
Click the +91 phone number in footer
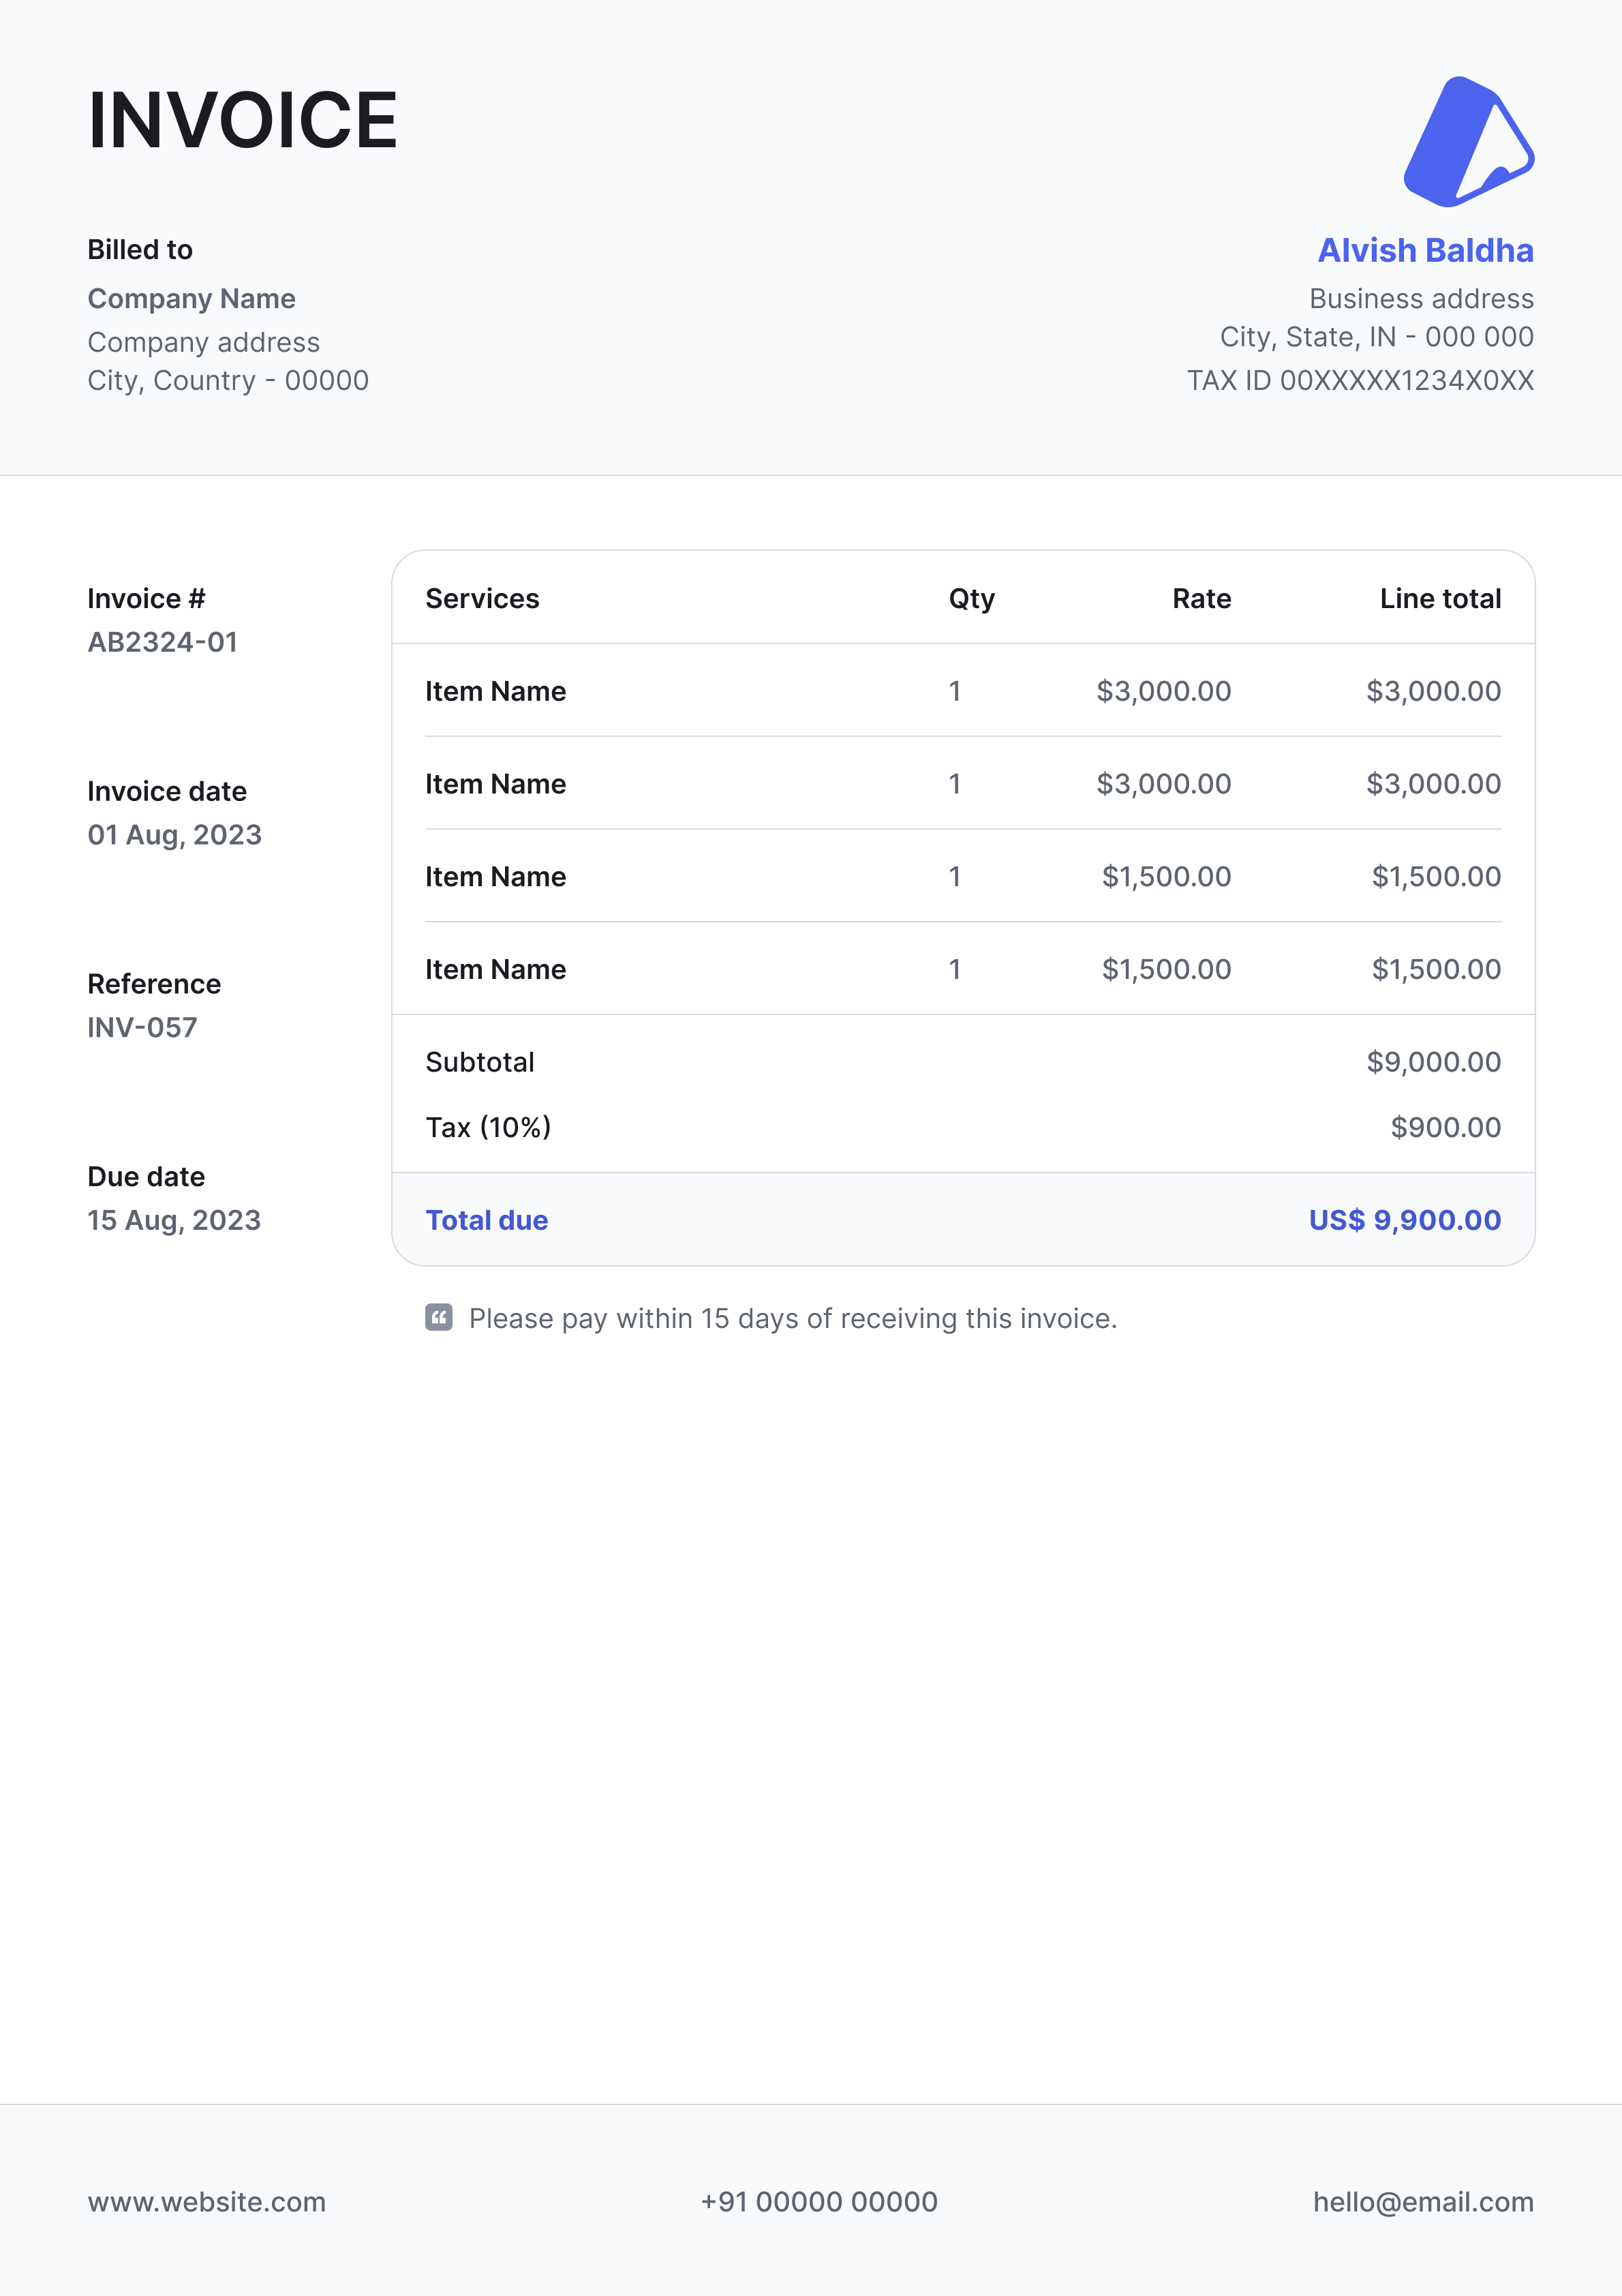pos(819,2201)
